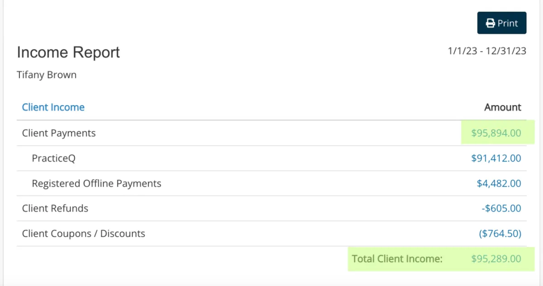Click the Client Refunds amount -$605.00
The width and height of the screenshot is (543, 286).
[x=501, y=208]
